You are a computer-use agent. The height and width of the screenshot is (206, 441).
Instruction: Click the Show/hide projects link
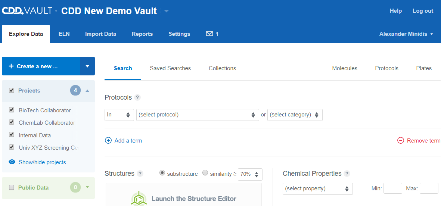[42, 162]
